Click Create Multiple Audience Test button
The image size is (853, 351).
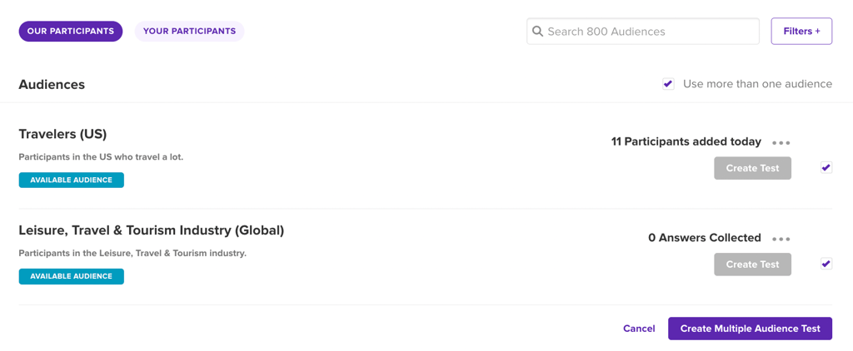(x=750, y=329)
